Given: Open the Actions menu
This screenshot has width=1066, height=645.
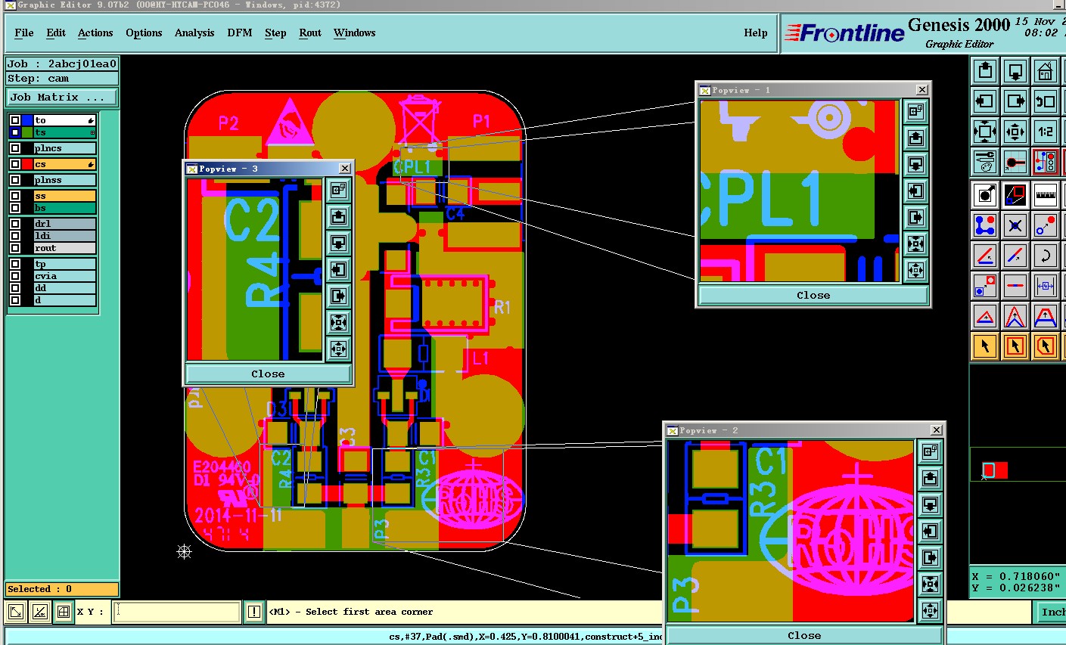Looking at the screenshot, I should 95,33.
